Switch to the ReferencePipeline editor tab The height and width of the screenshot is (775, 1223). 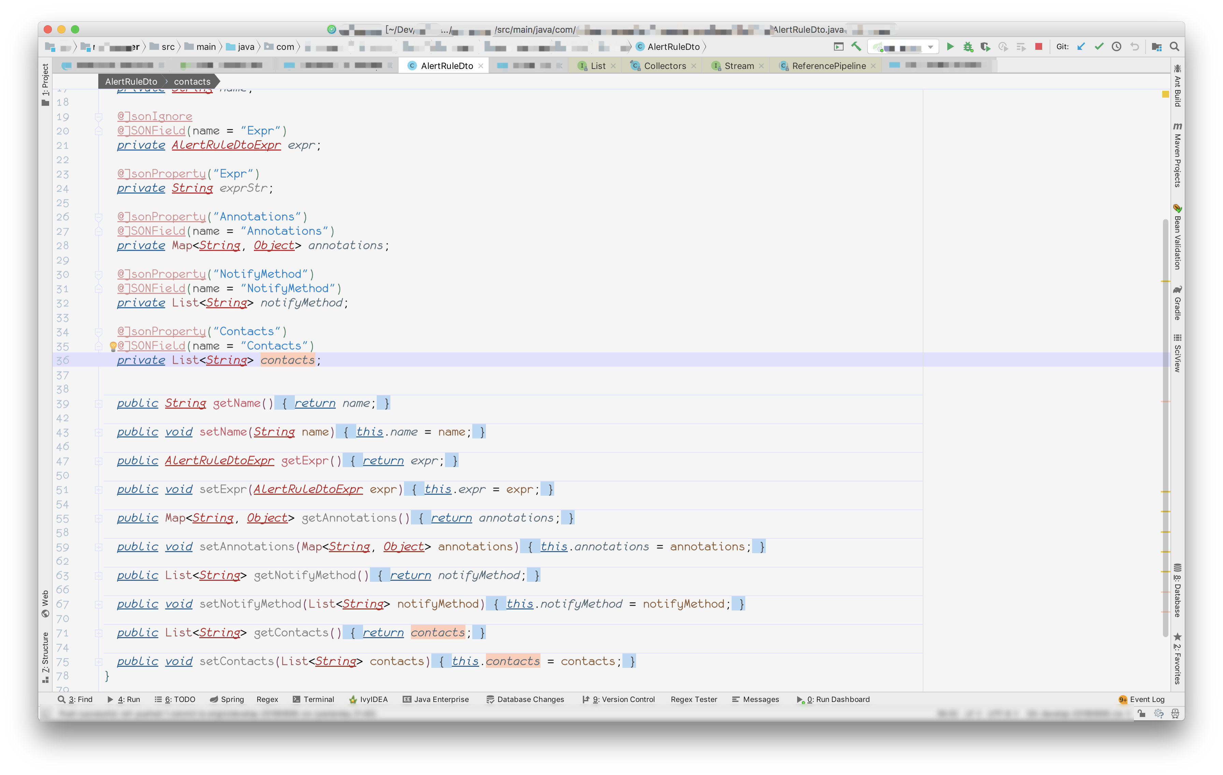point(829,66)
